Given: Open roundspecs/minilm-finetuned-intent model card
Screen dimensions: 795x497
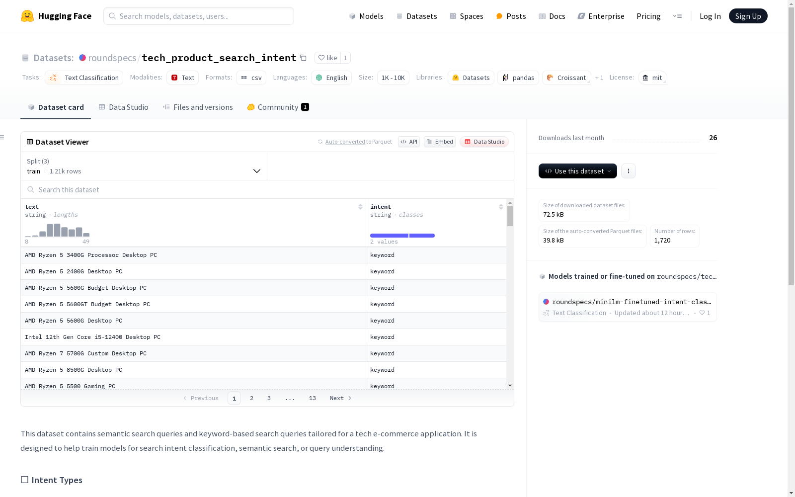Looking at the screenshot, I should coord(628,307).
